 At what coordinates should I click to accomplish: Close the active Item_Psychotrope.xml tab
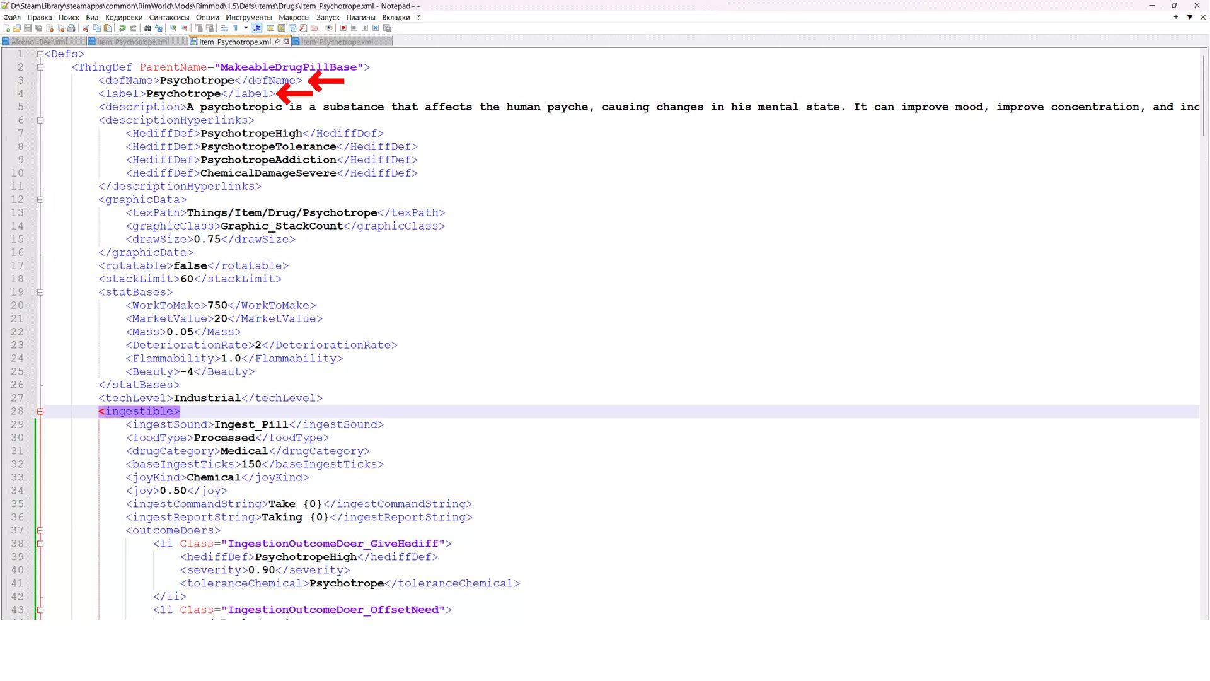(286, 42)
